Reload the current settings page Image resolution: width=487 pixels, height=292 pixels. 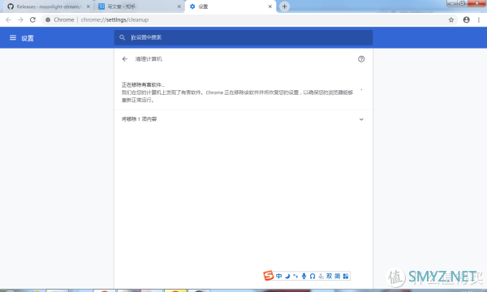click(x=32, y=19)
